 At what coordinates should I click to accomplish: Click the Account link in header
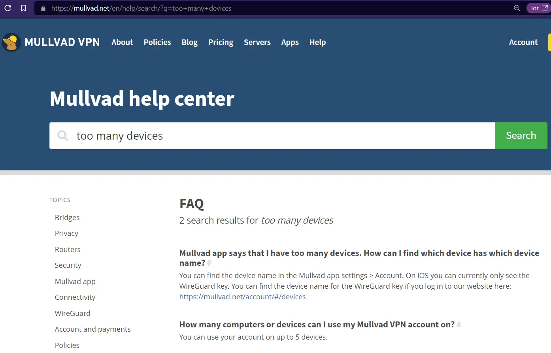pyautogui.click(x=523, y=42)
